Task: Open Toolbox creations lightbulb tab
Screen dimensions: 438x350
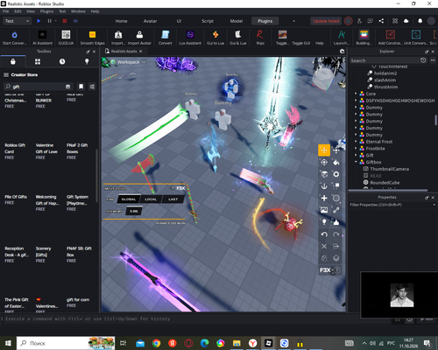Action: pyautogui.click(x=87, y=61)
